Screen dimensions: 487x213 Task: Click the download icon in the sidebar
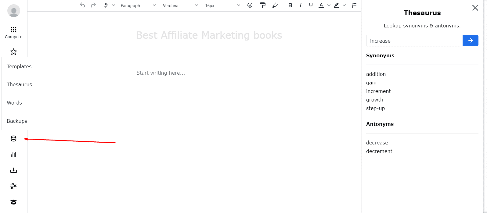[x=13, y=170]
